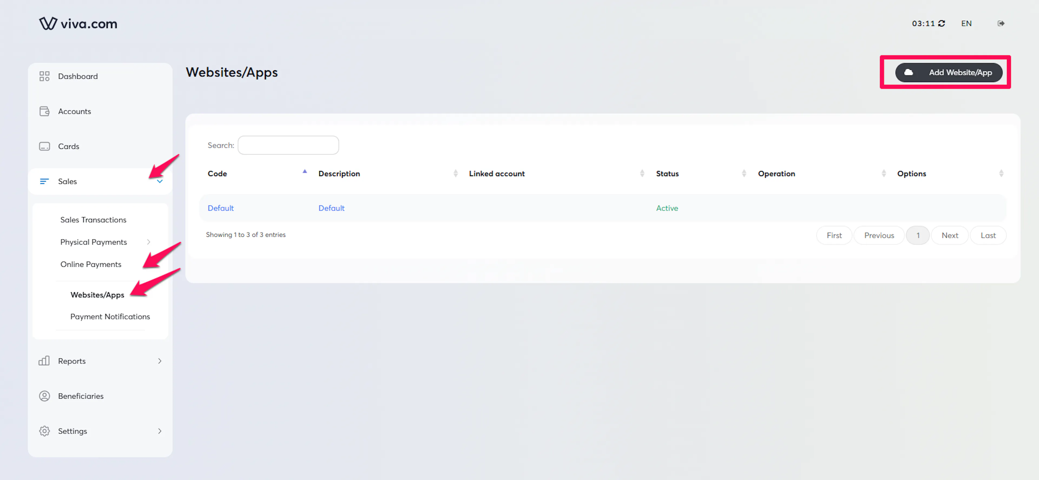Expand the Physical Payments submenu arrow

149,242
